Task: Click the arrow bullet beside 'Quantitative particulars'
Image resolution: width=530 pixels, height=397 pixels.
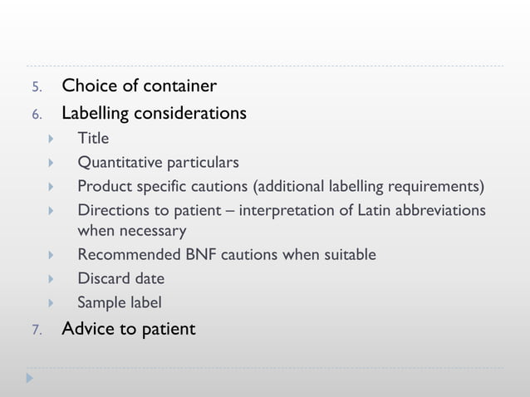Action: [x=51, y=162]
